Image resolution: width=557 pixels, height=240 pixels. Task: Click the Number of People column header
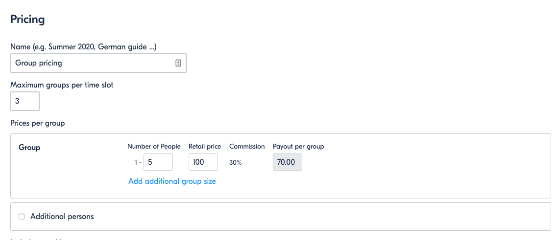pos(154,147)
